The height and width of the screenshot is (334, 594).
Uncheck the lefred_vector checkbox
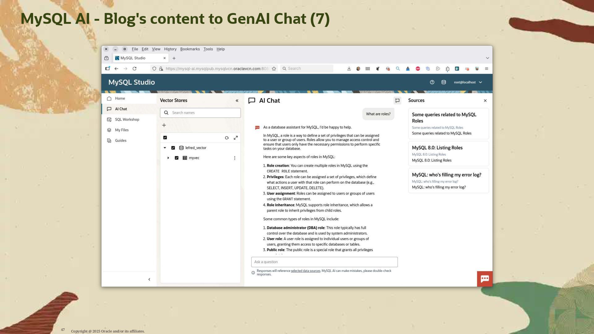pyautogui.click(x=173, y=148)
